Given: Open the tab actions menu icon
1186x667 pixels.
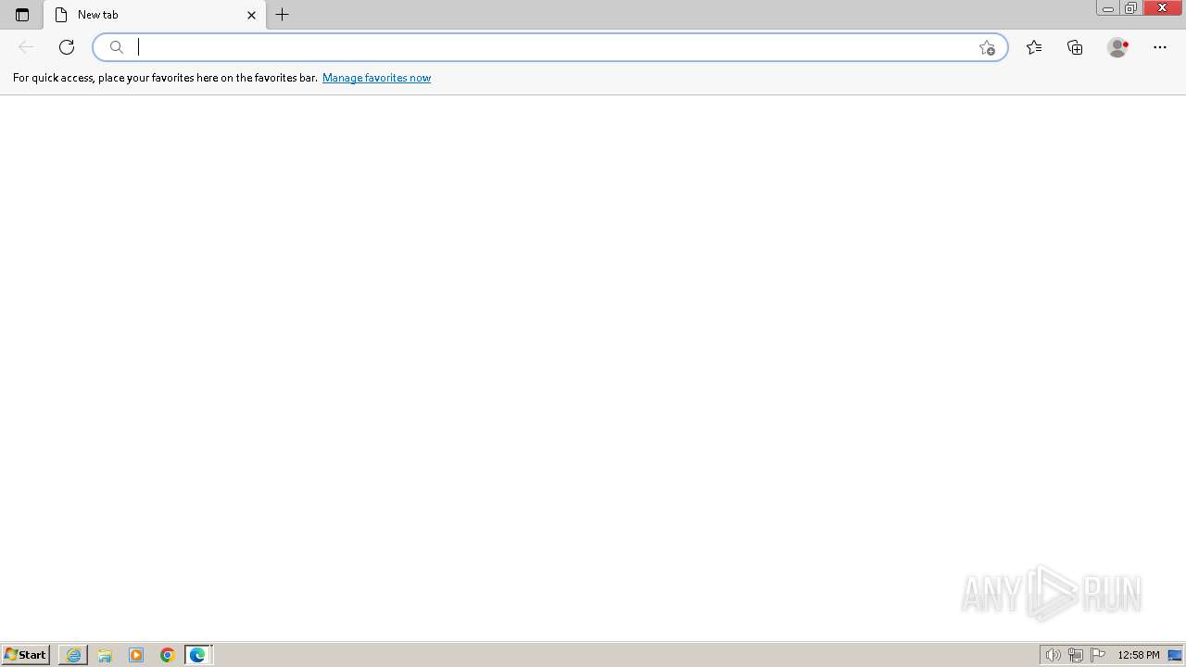Looking at the screenshot, I should tap(22, 15).
